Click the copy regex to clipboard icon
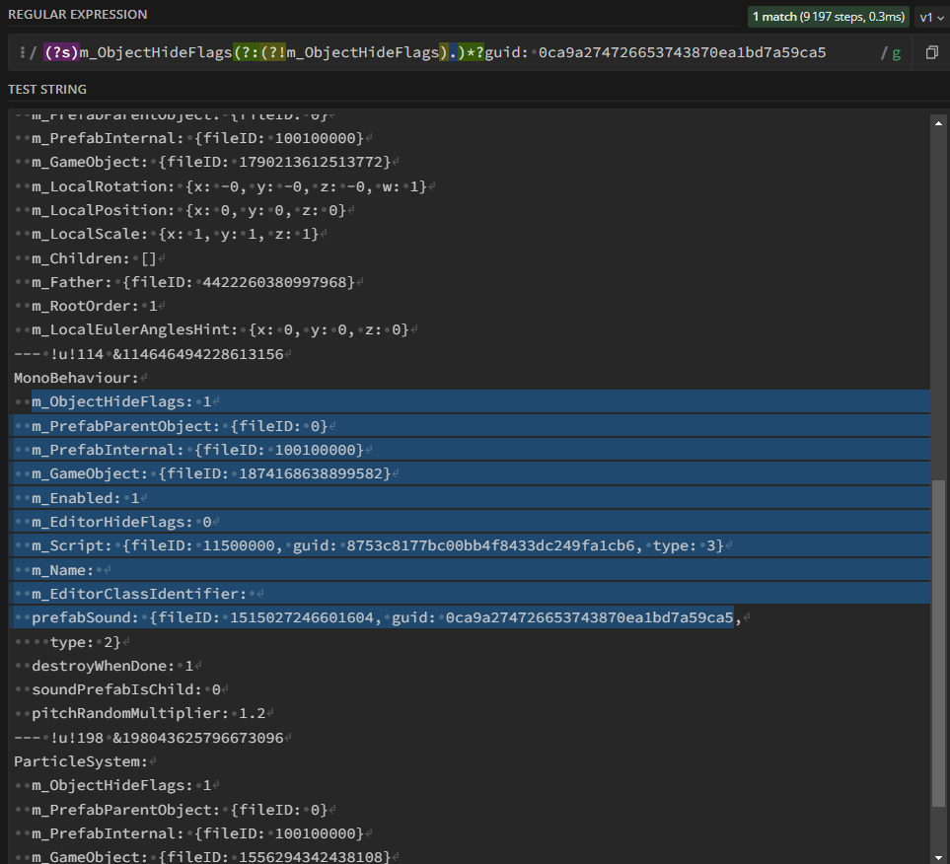 (x=931, y=52)
